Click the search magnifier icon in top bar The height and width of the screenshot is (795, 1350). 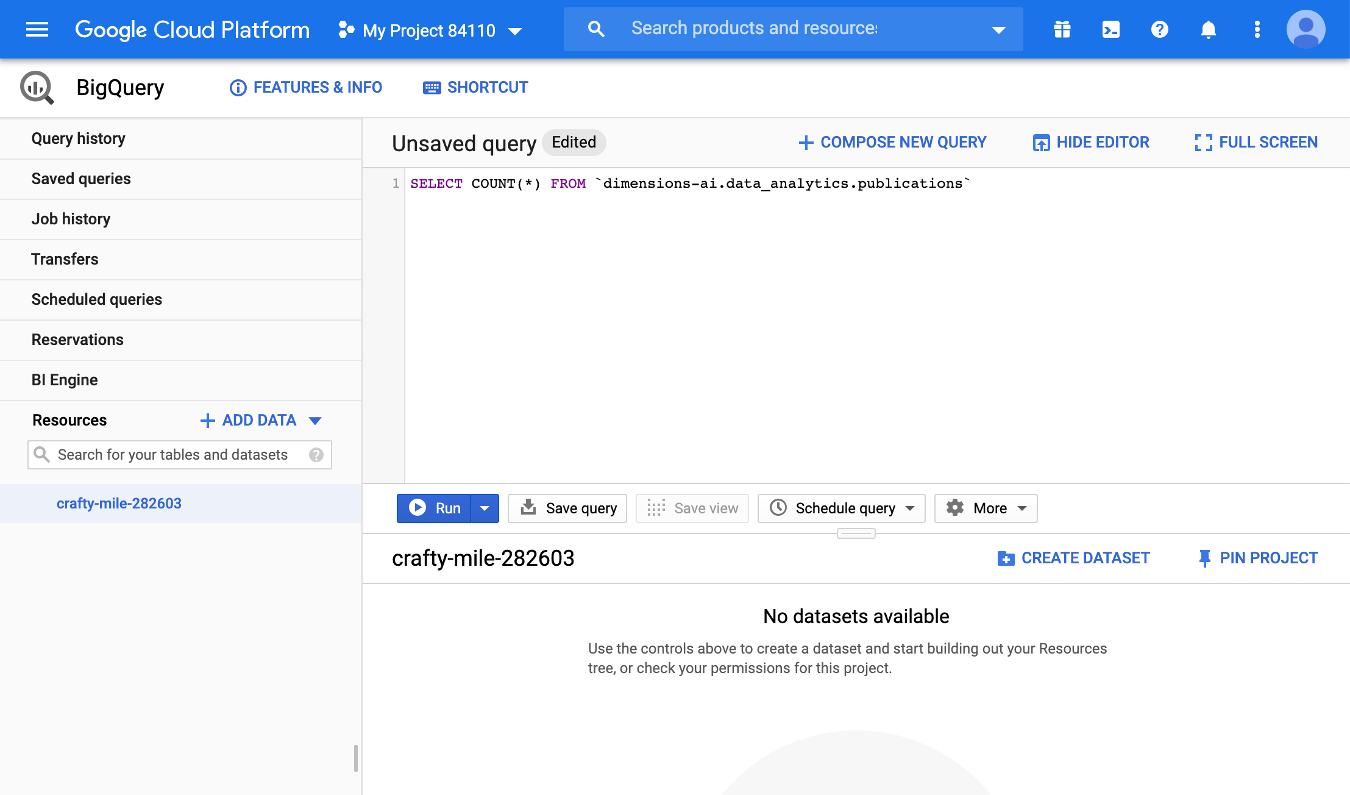tap(595, 29)
